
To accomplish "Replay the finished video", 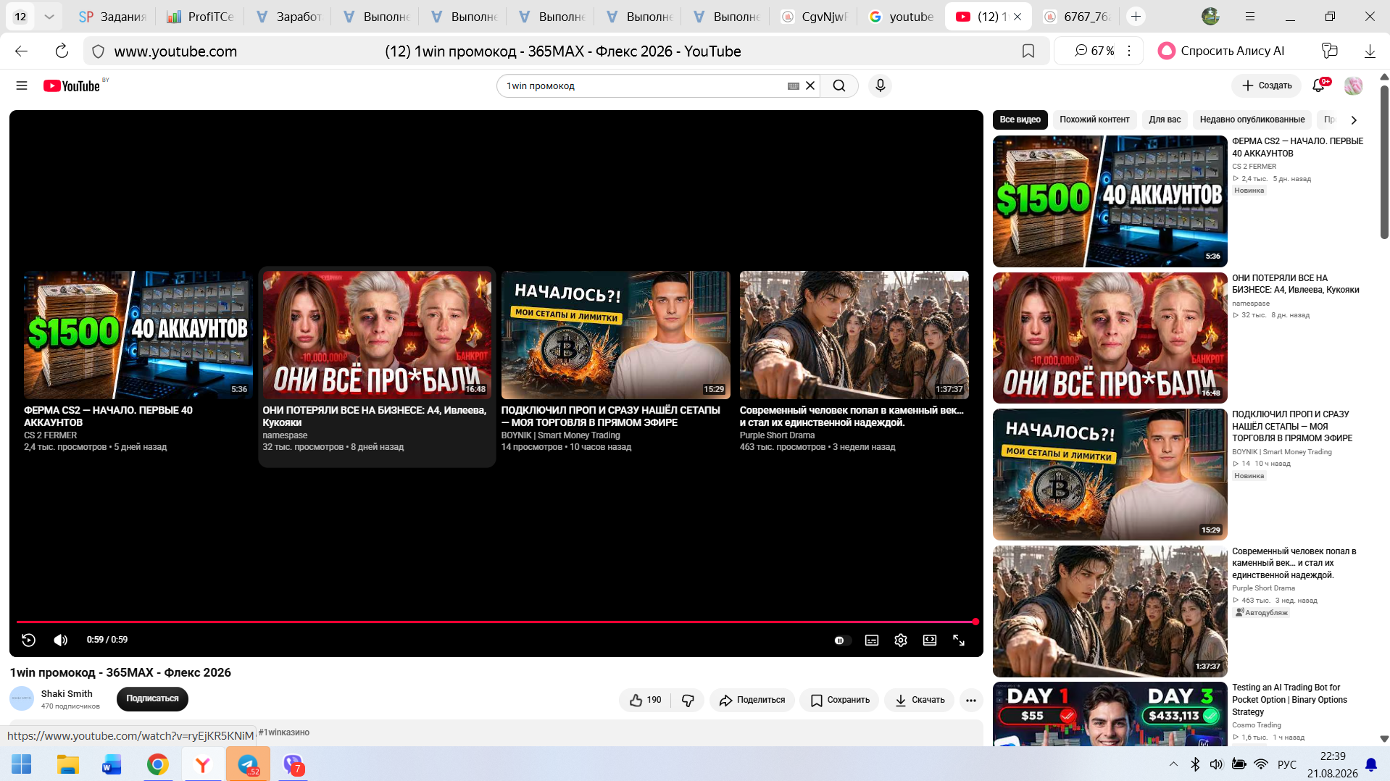I will point(28,640).
